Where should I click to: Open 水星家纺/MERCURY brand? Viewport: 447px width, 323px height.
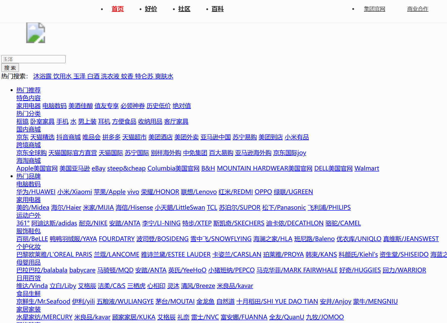(x=44, y=317)
